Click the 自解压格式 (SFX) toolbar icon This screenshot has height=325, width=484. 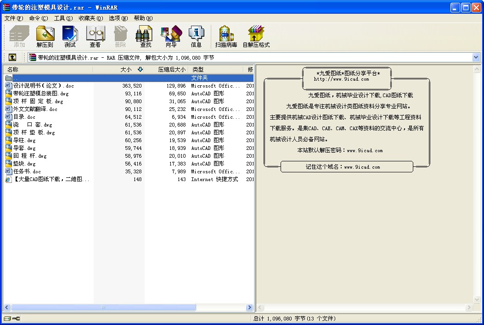pyautogui.click(x=256, y=37)
